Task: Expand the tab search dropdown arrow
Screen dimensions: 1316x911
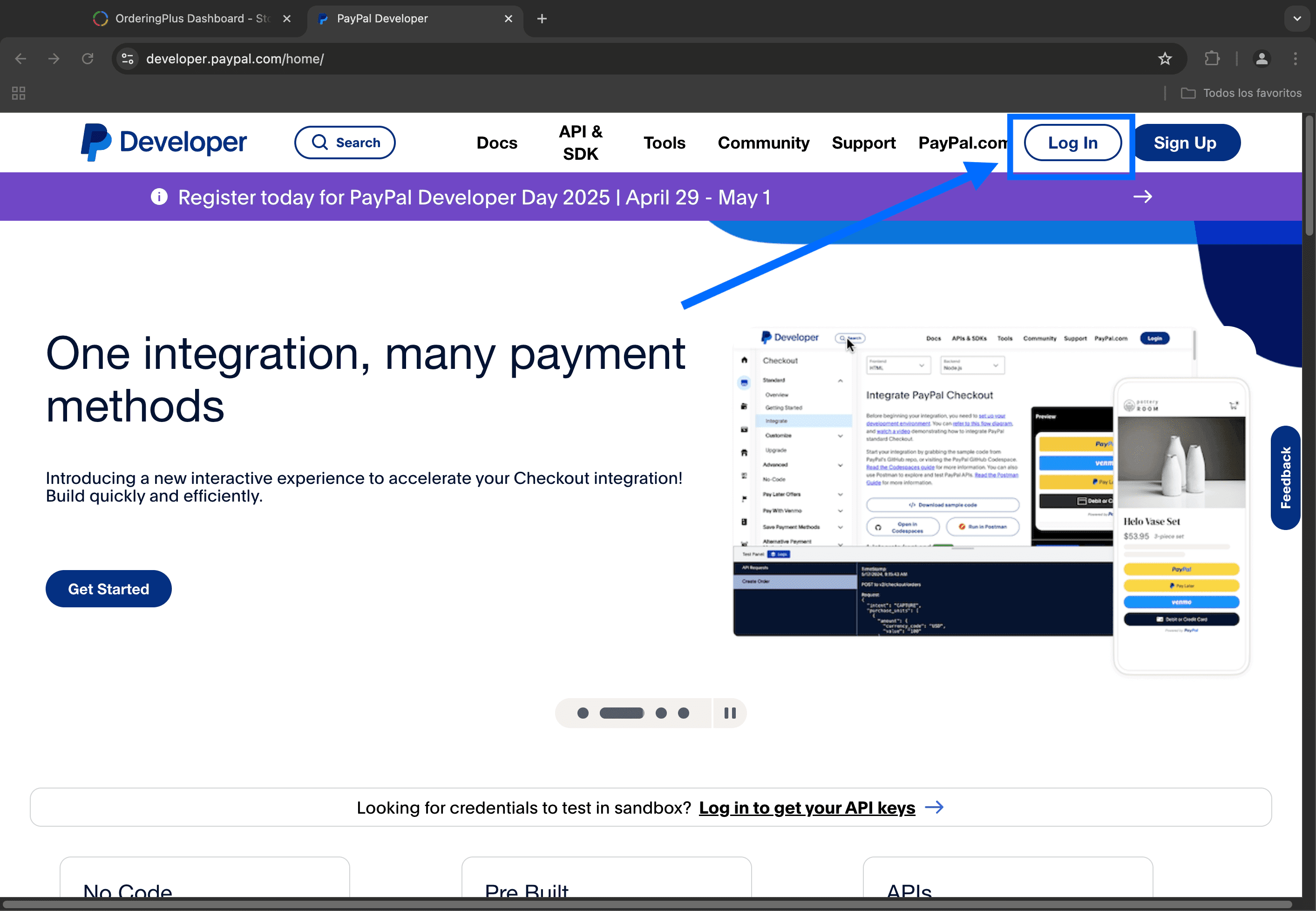Action: (x=1296, y=19)
